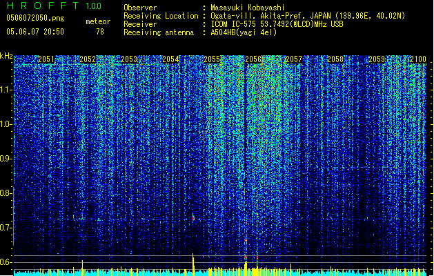Image resolution: width=434 pixels, height=276 pixels.
Task: Click the time marker 2100
Action: [418, 59]
